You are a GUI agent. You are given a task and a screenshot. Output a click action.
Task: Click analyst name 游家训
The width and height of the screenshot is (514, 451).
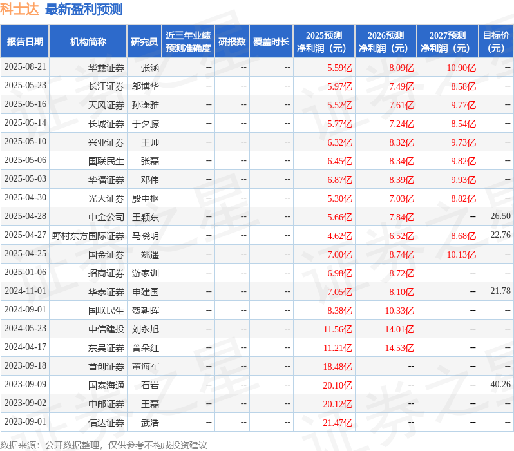tap(146, 274)
